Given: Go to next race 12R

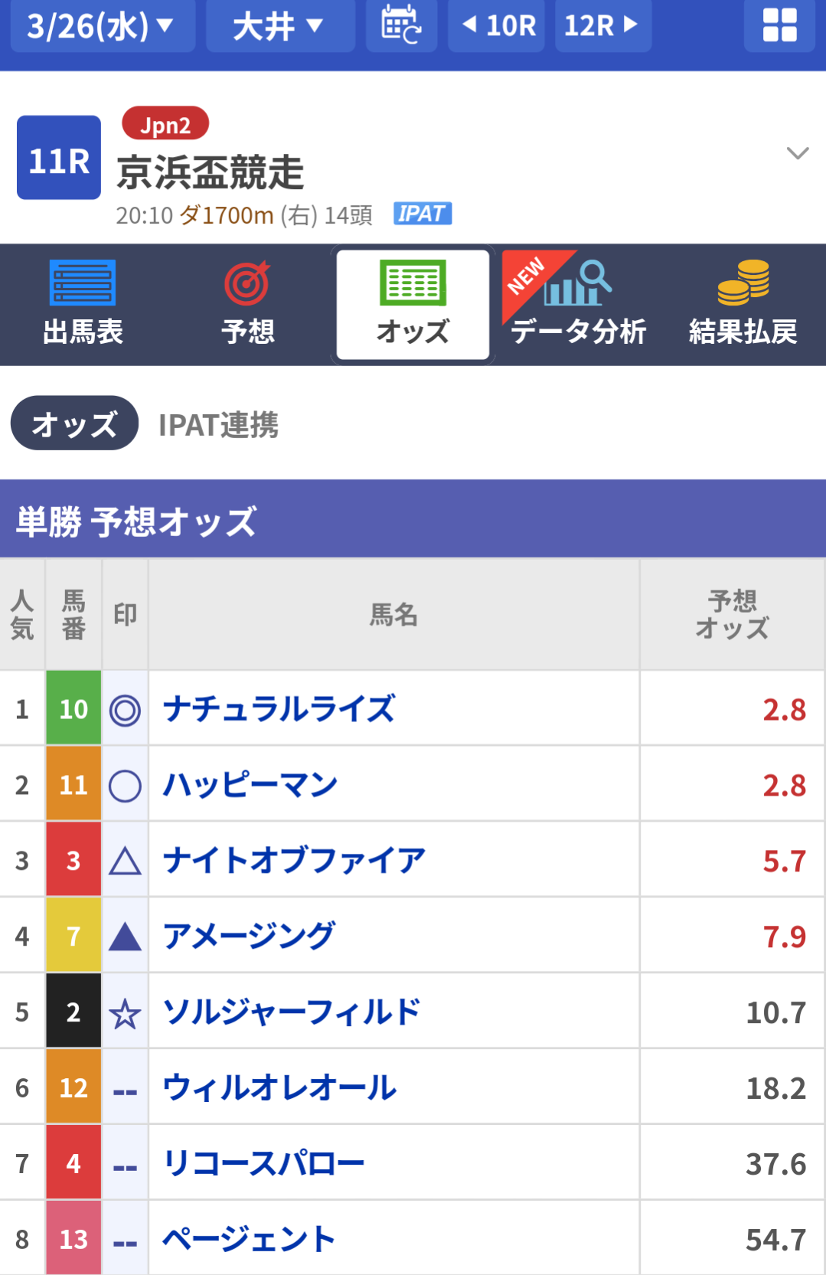Looking at the screenshot, I should tap(602, 25).
